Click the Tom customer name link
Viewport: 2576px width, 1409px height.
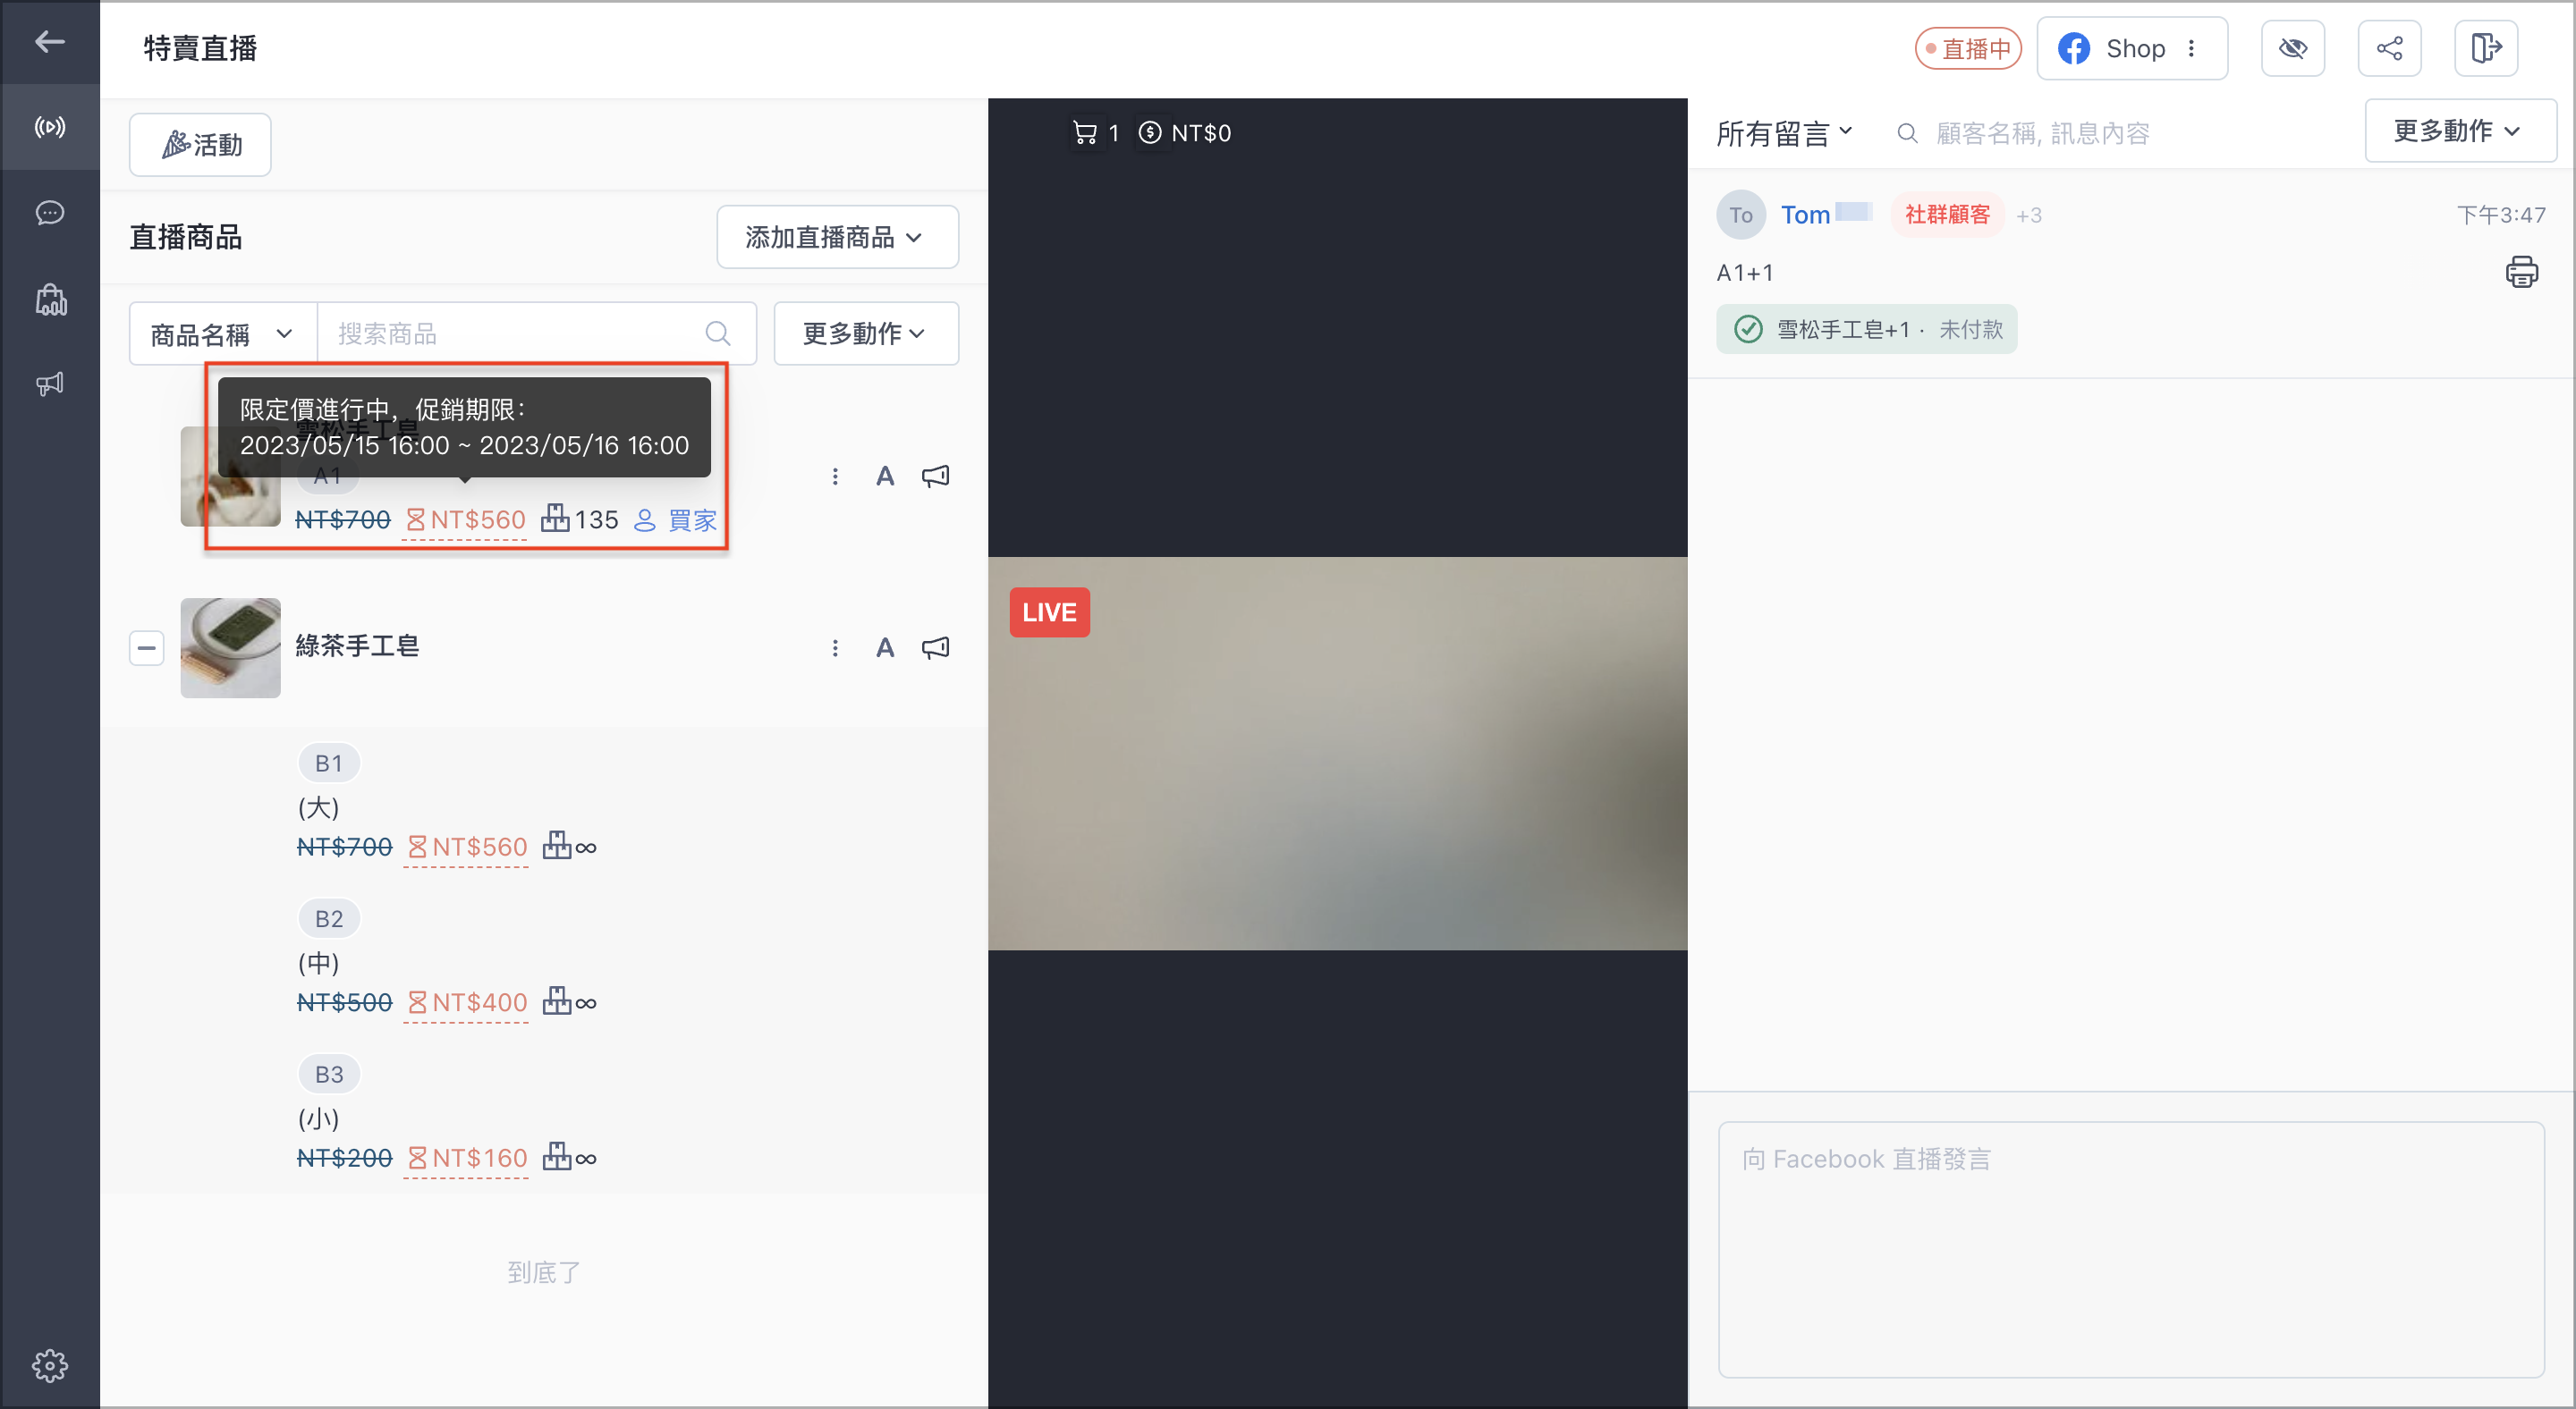[1805, 215]
